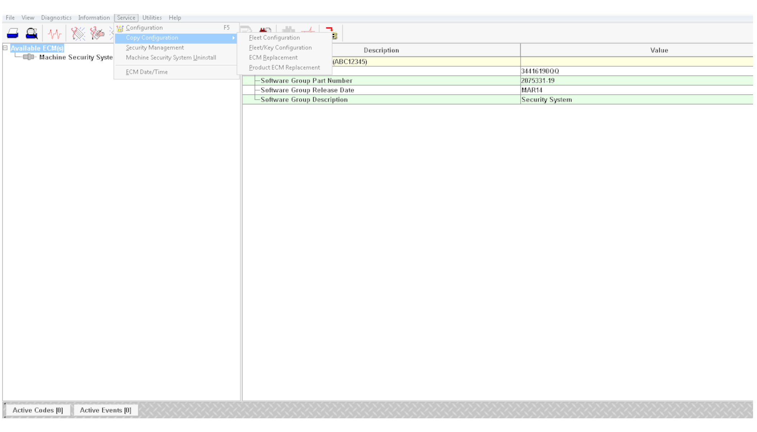757x432 pixels.
Task: Open the red waveform status tool icon
Action: pos(55,34)
